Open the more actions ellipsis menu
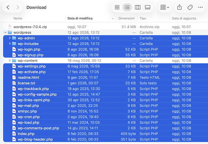208x144 pixels. point(200,7)
